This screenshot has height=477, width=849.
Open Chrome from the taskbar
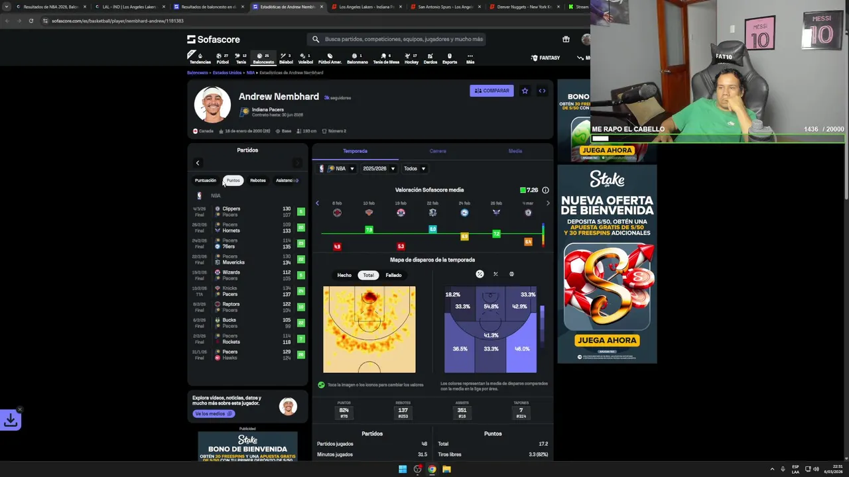point(432,469)
